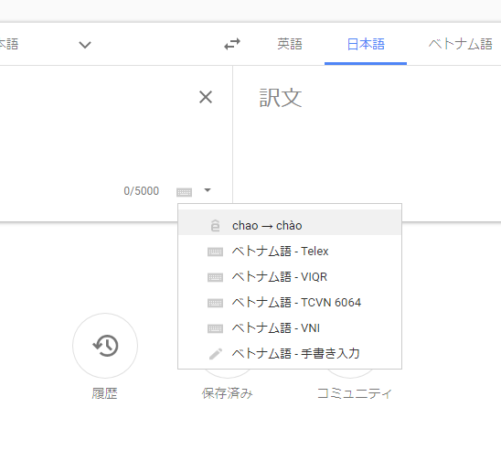501x461 pixels.
Task: Click the source text input area
Action: pyautogui.click(x=96, y=128)
